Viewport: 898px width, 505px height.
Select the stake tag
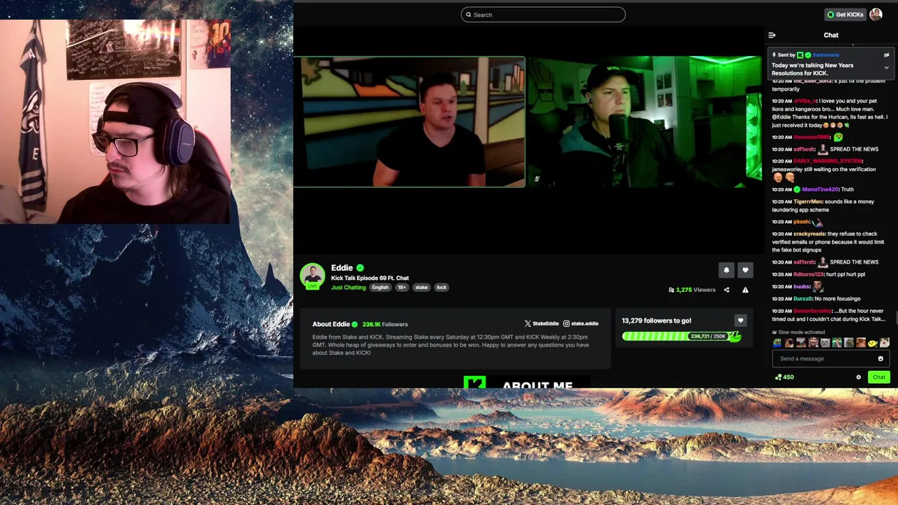(x=422, y=287)
